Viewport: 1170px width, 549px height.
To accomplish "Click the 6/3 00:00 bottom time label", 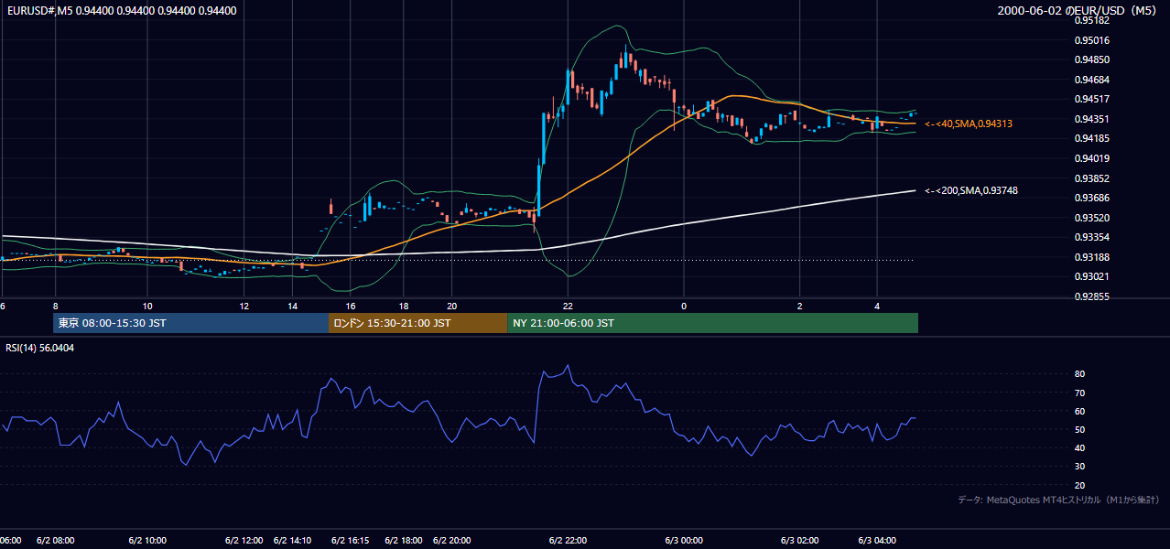I will point(683,541).
